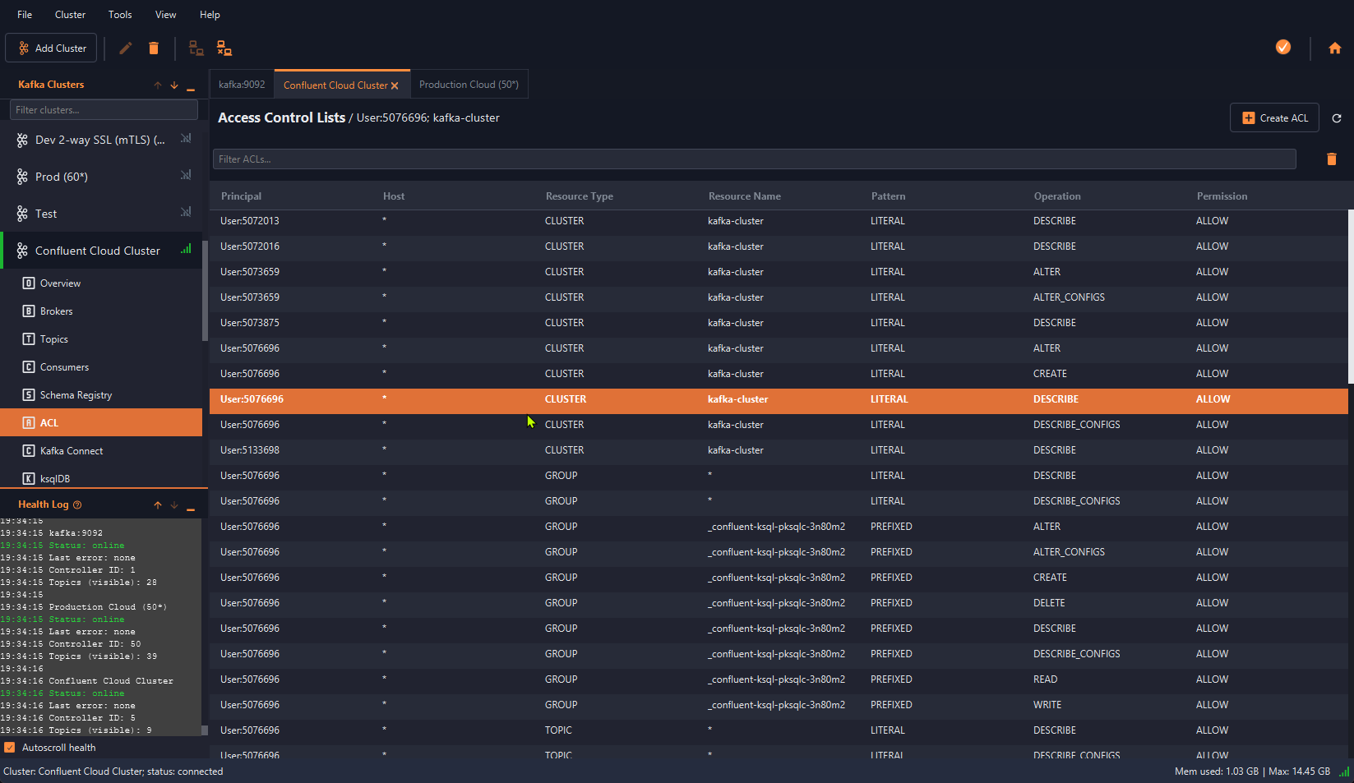
Task: Sort by Permission column header
Action: pos(1222,196)
